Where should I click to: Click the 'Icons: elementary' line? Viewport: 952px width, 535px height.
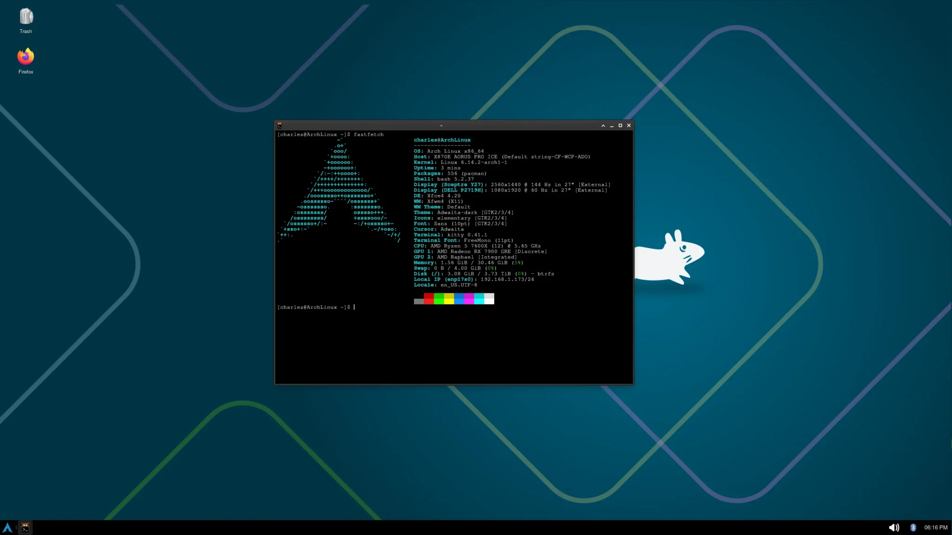(x=460, y=218)
